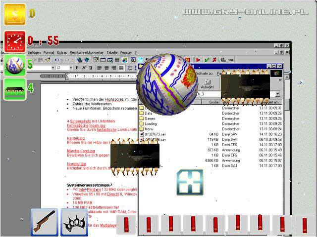This screenshot has height=237, width=317.
Task: Open the Explorer address bar dropdown
Action: pyautogui.click(x=278, y=94)
